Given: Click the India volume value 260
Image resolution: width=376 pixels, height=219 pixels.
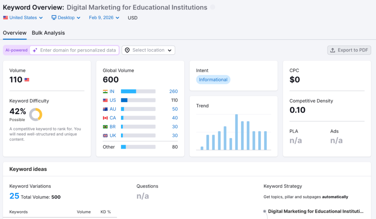Looking at the screenshot, I should [173, 91].
